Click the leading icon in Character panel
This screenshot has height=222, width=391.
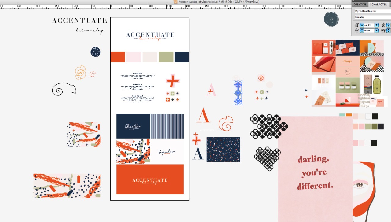(383, 25)
